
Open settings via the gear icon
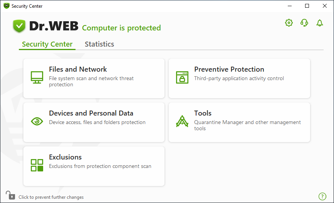pyautogui.click(x=289, y=23)
